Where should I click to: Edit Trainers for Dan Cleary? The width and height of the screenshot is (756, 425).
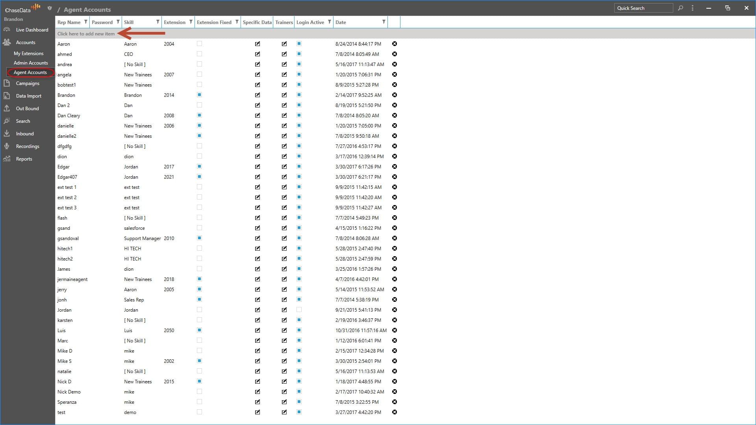(x=284, y=116)
